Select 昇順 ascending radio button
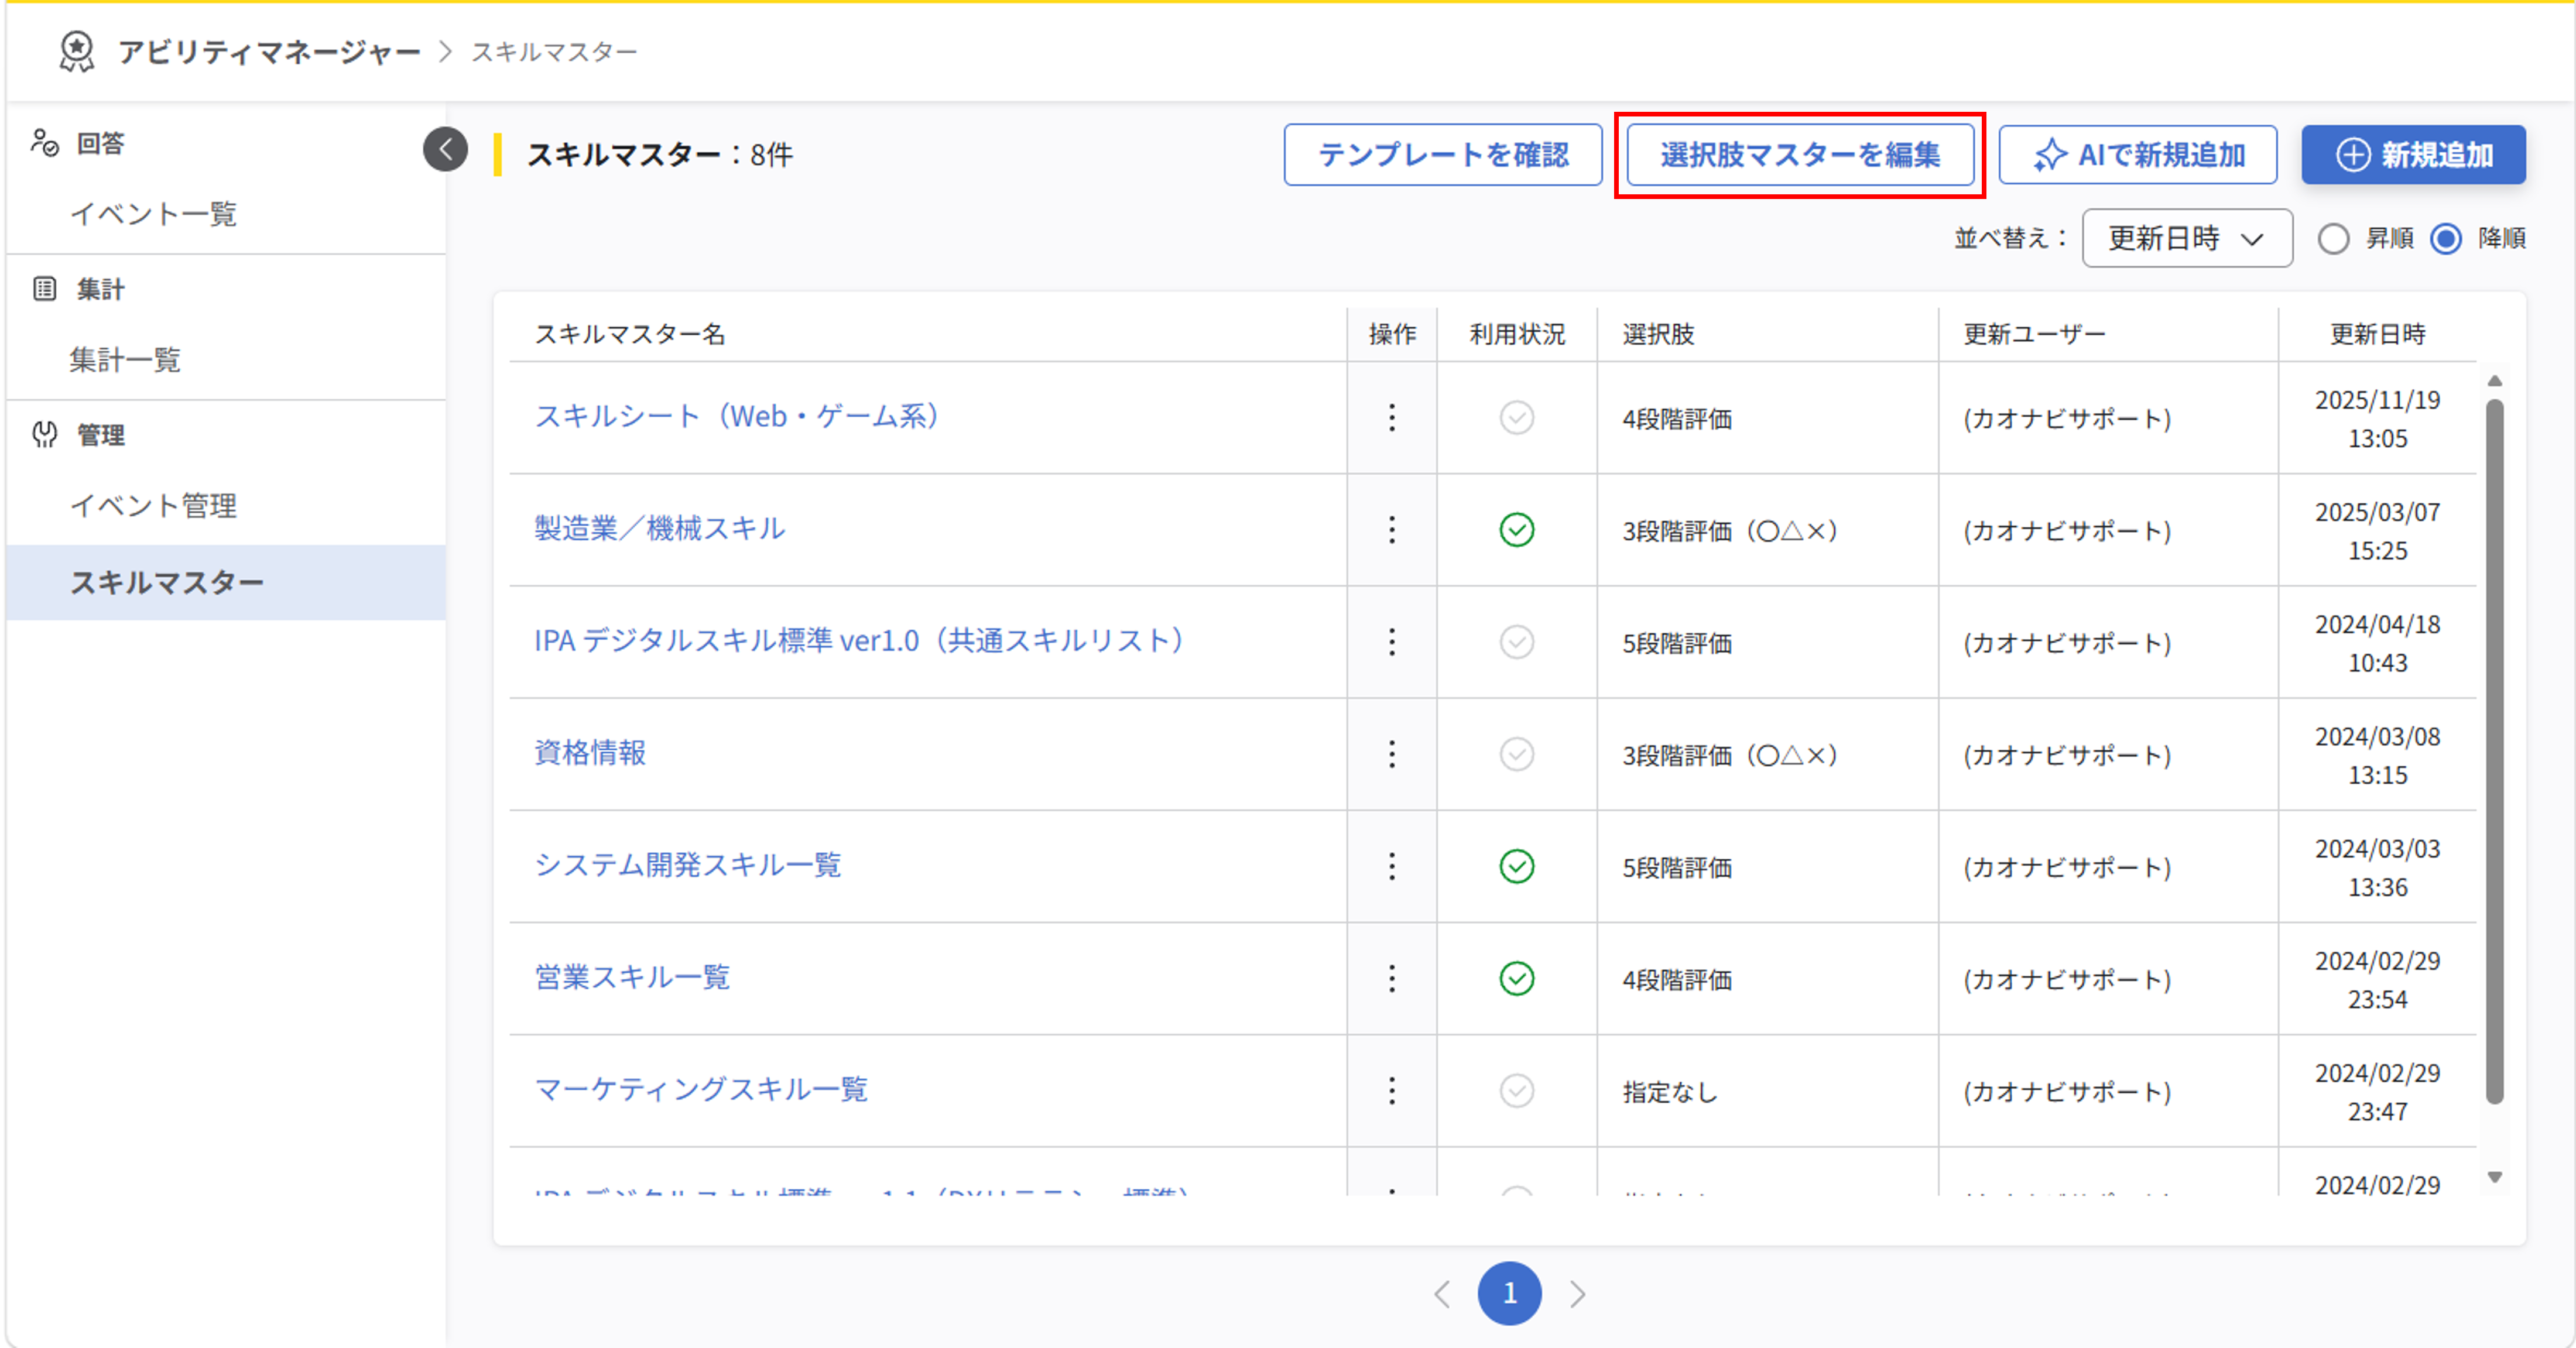The image size is (2576, 1348). click(x=2333, y=238)
